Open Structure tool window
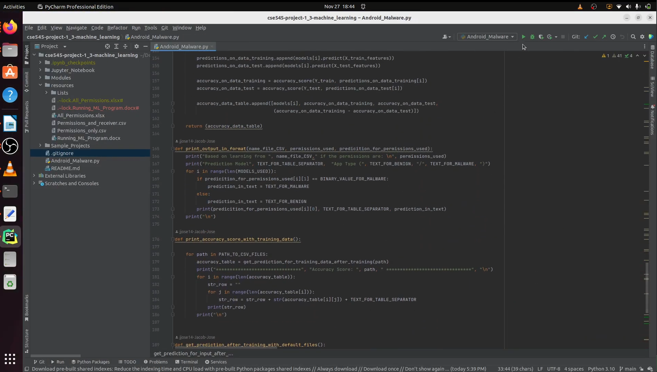Image resolution: width=657 pixels, height=372 pixels. [x=26, y=341]
